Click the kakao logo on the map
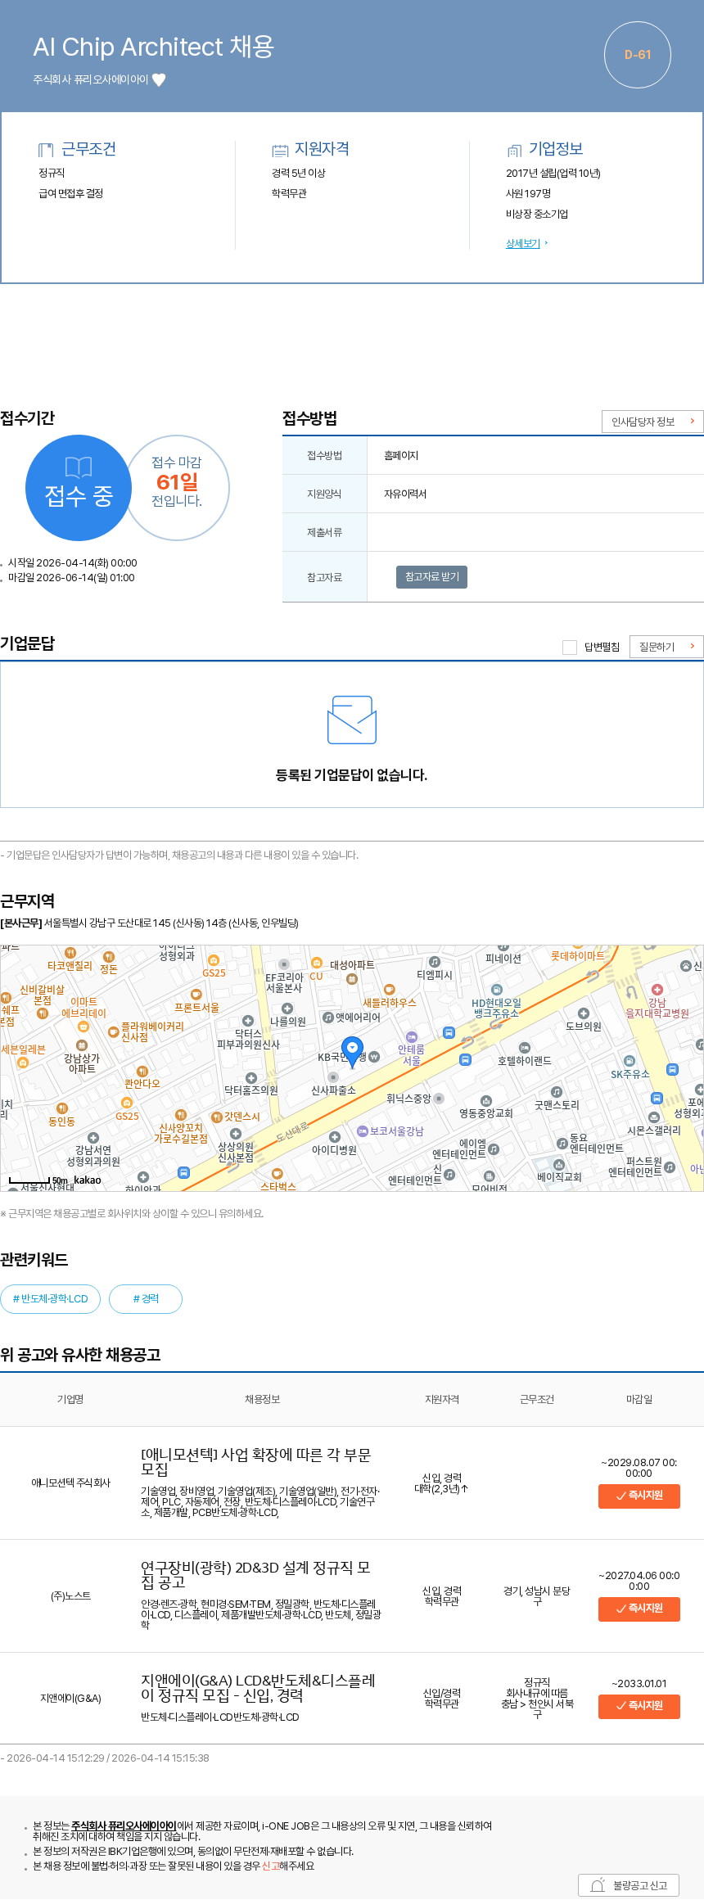The height and width of the screenshot is (1900, 704). coord(87,1180)
